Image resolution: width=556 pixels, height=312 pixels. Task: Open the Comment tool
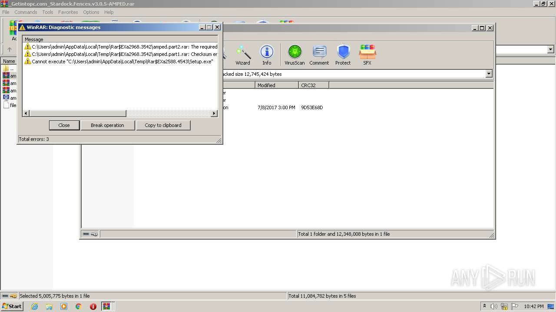pyautogui.click(x=319, y=55)
